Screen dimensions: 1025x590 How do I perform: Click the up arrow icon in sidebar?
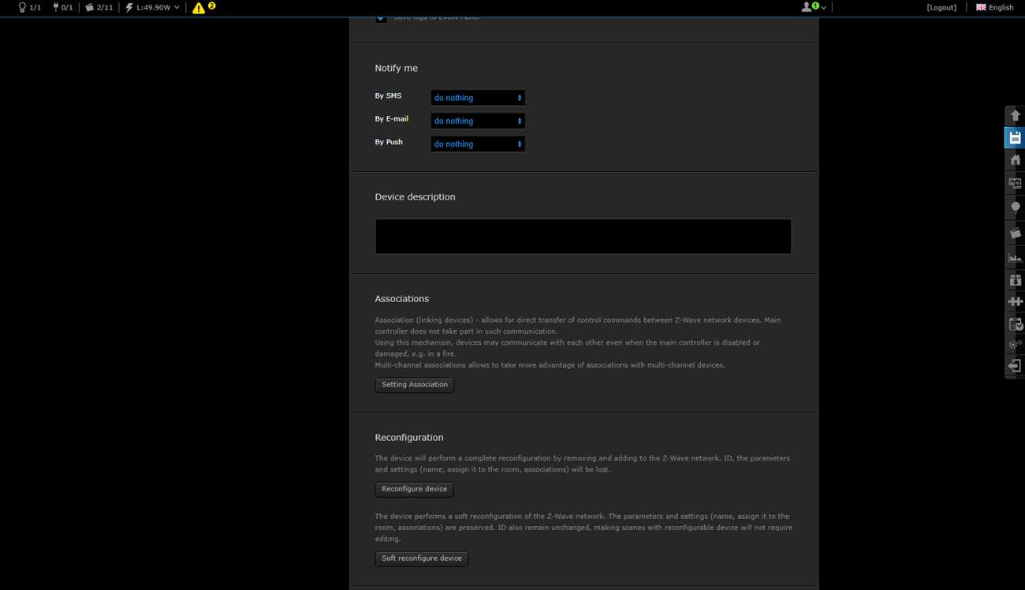[x=1015, y=115]
